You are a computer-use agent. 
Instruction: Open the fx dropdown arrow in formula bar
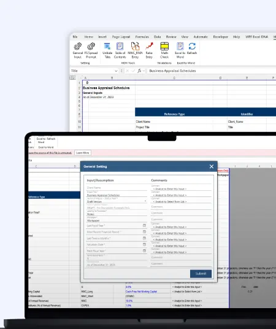coord(144,71)
